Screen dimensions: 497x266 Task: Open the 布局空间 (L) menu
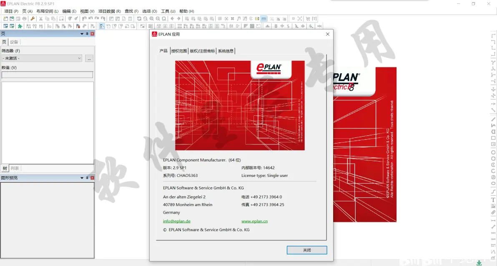[x=48, y=11]
